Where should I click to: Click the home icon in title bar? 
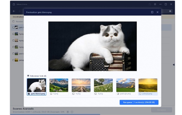(14, 4)
